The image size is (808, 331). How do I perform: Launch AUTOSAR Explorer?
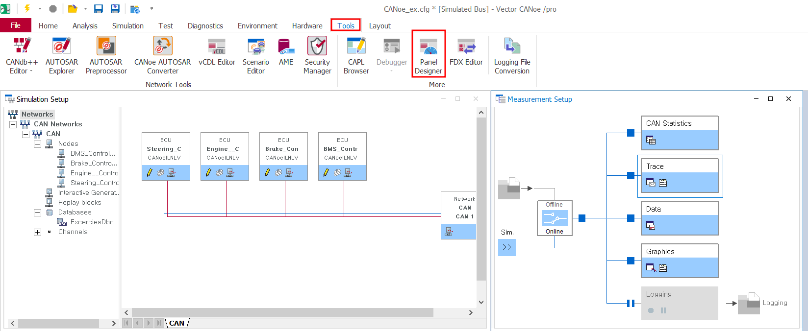pos(62,55)
